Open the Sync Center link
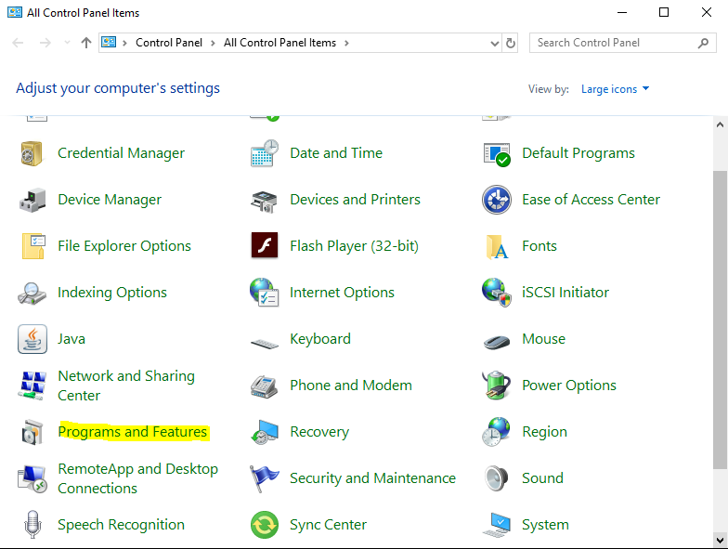The width and height of the screenshot is (728, 549). pos(329,525)
